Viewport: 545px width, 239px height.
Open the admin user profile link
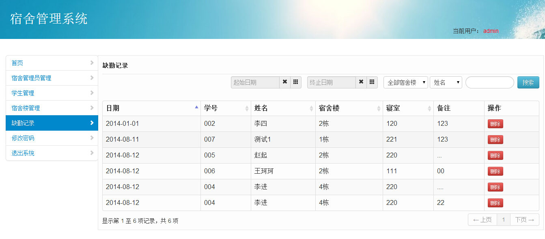[x=491, y=31]
